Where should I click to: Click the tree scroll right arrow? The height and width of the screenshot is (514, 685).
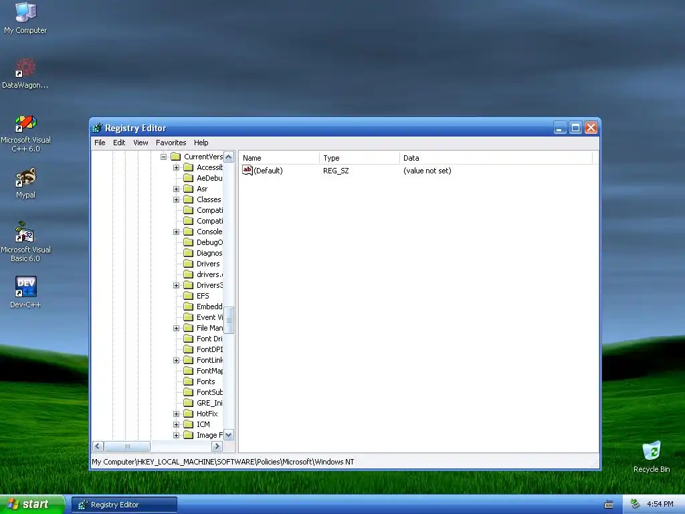click(217, 446)
